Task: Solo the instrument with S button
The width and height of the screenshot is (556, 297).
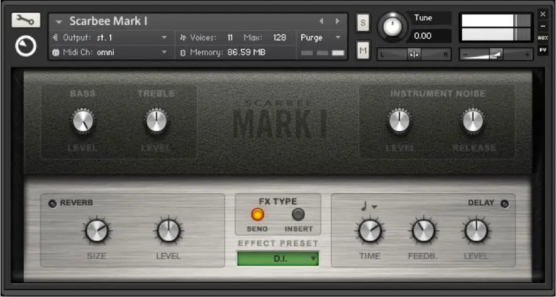Action: (x=363, y=23)
